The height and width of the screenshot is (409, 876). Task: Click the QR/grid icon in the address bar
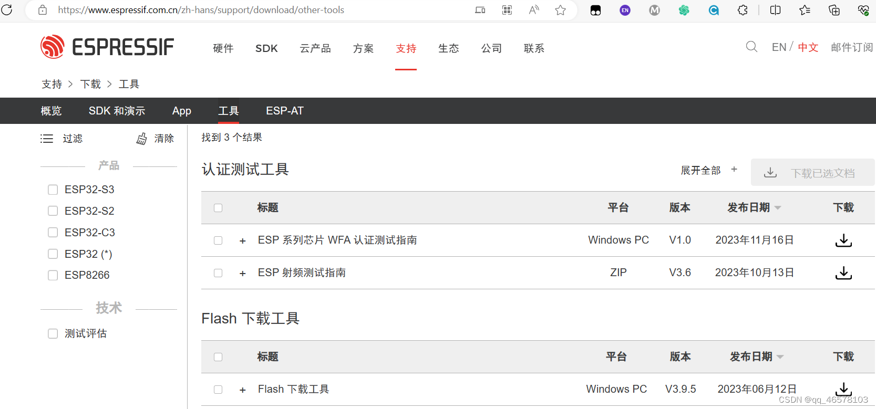point(507,10)
